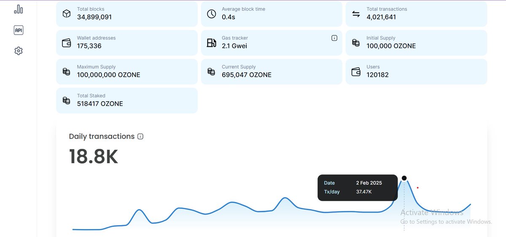This screenshot has height=237, width=506.
Task: Open the Total transactions card
Action: coord(417,14)
